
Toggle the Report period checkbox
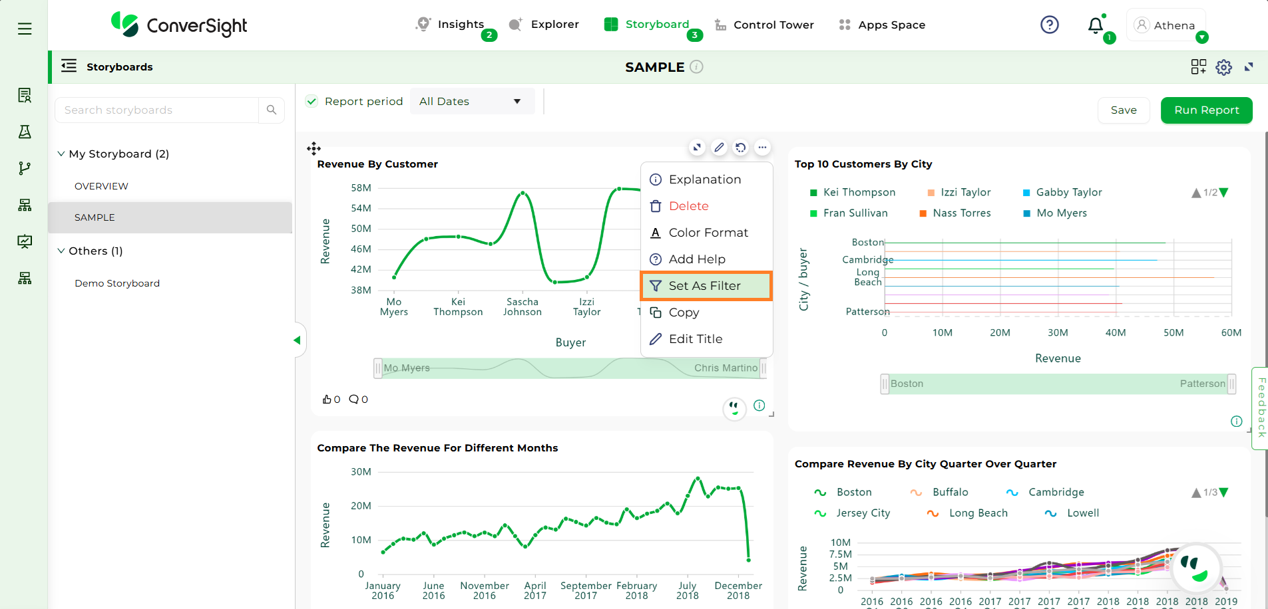(312, 101)
